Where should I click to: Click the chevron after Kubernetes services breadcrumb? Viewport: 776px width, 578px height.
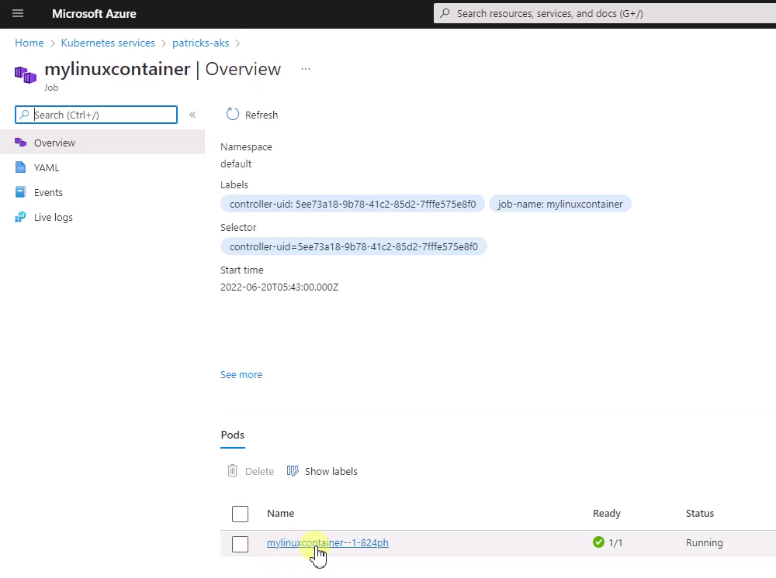(164, 43)
